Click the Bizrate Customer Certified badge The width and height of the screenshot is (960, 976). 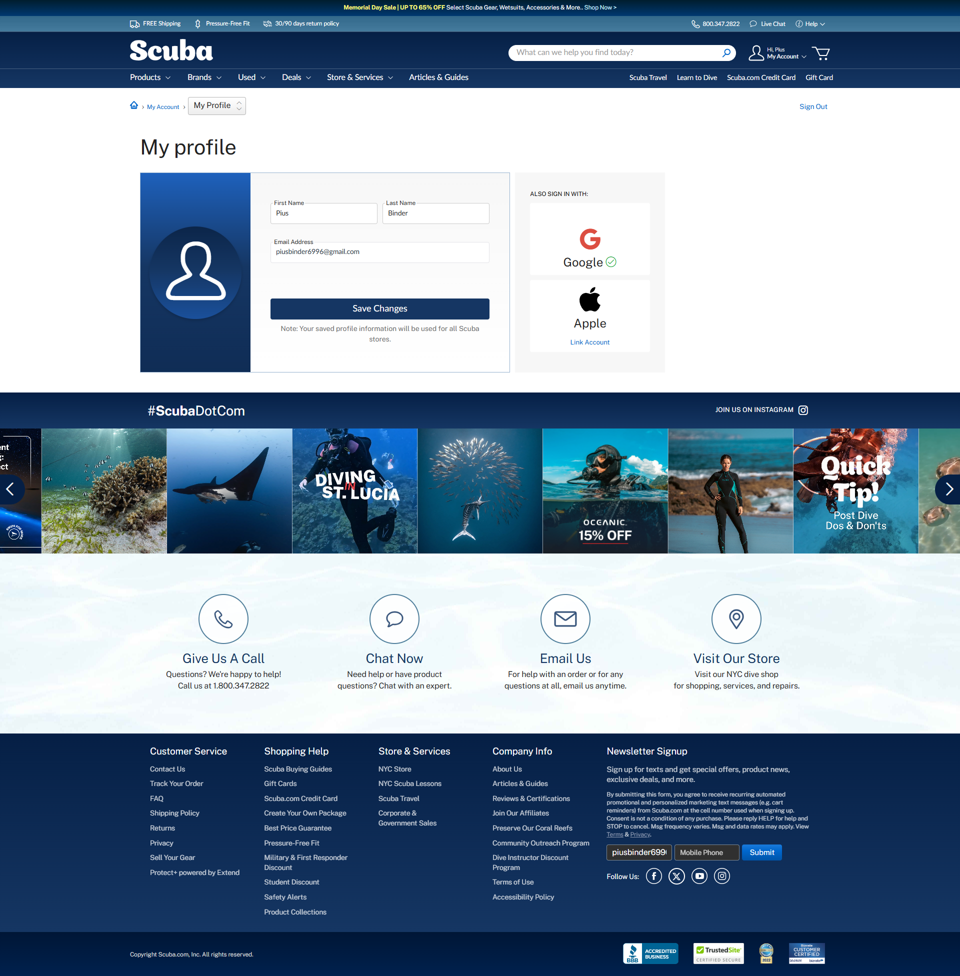806,953
